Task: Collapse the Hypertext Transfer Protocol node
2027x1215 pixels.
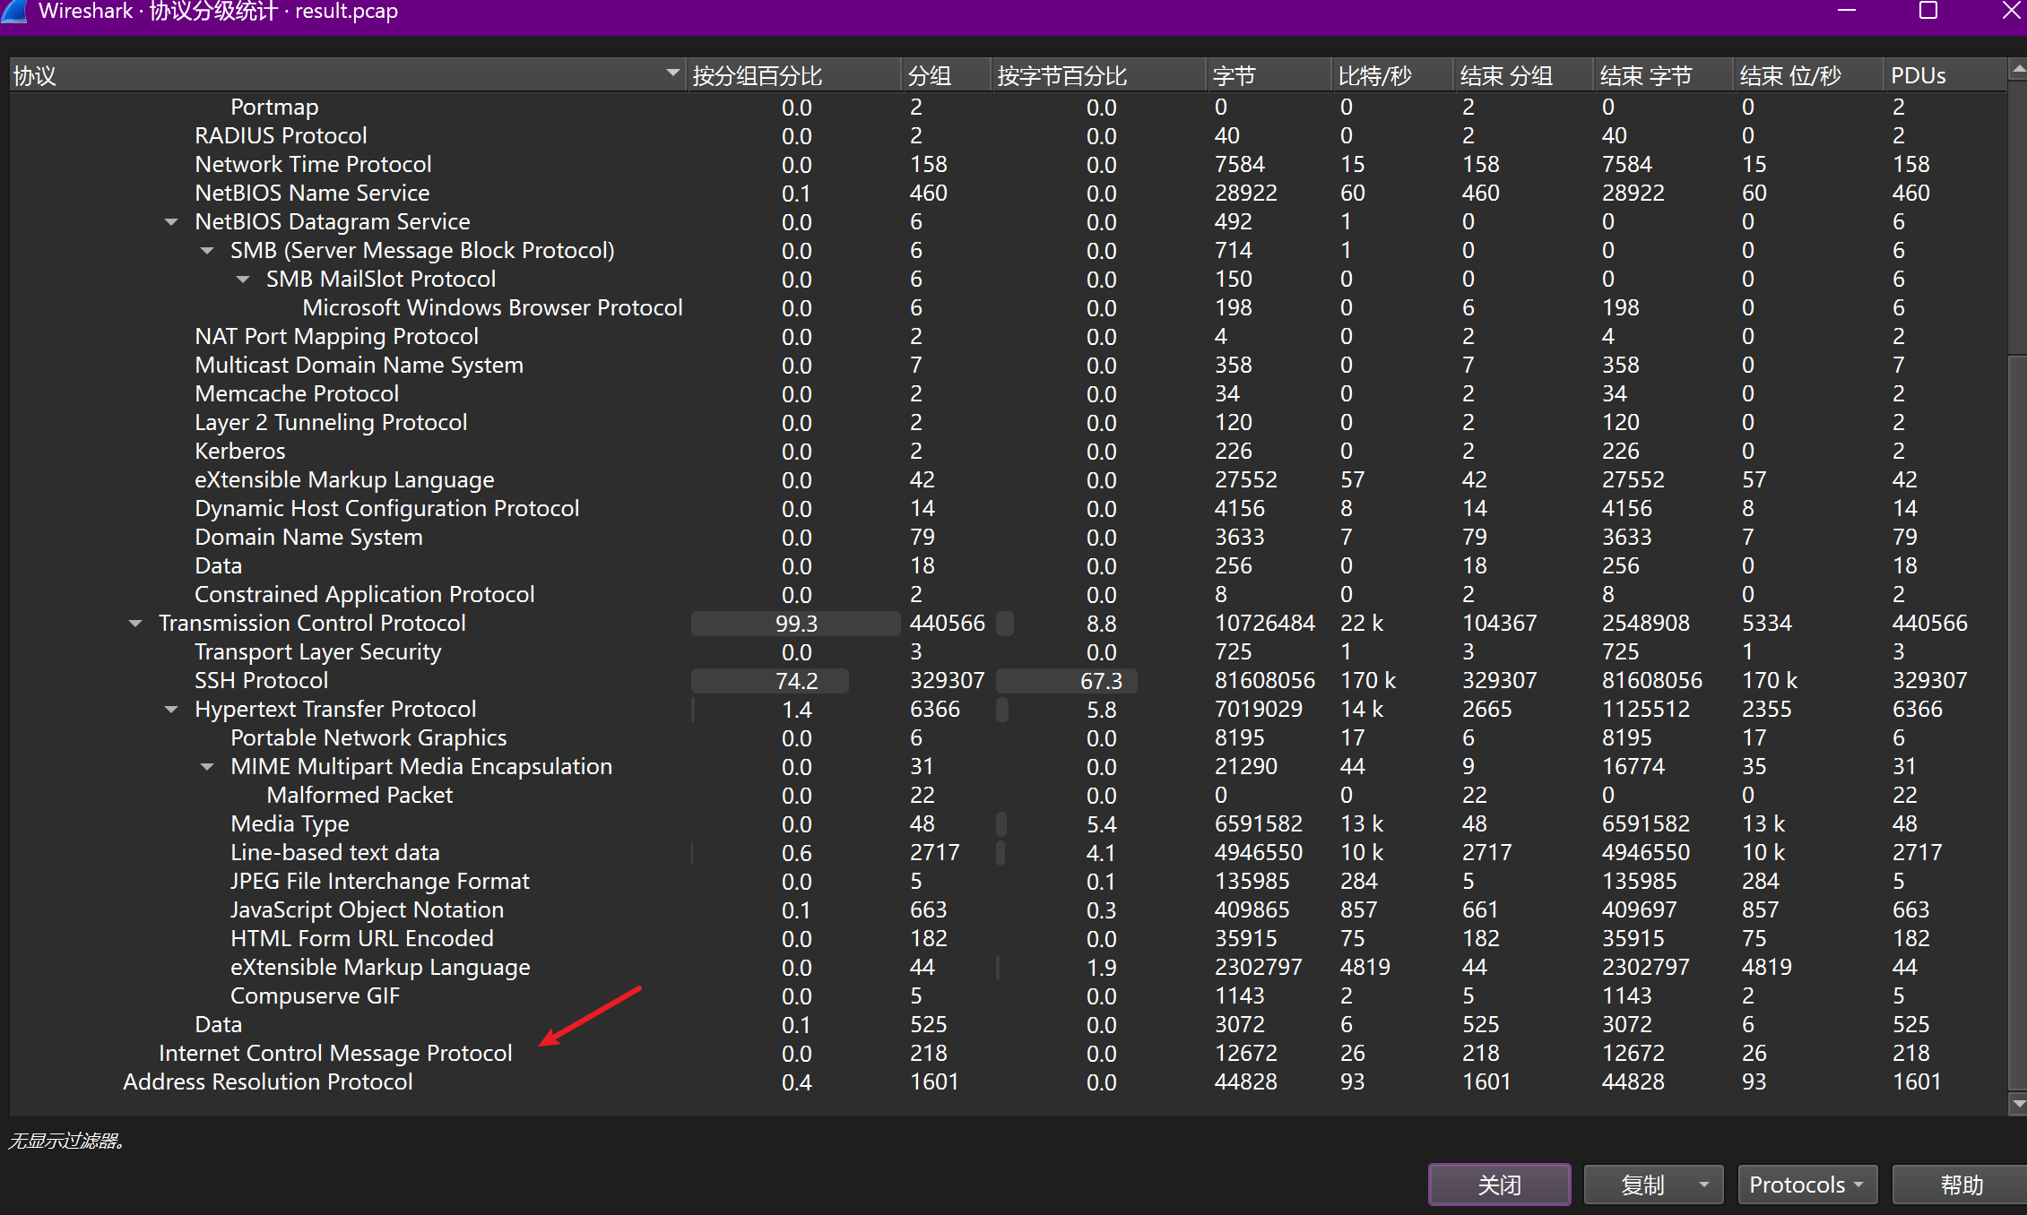Action: (x=170, y=710)
